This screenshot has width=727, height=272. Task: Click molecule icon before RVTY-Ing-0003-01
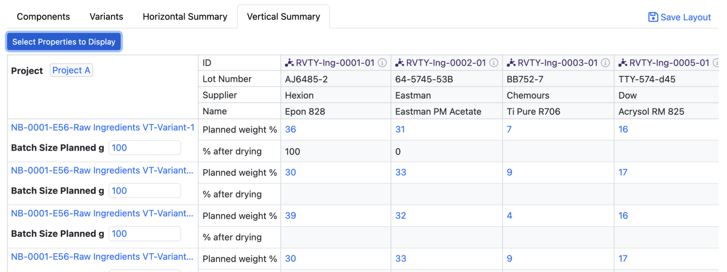click(511, 63)
